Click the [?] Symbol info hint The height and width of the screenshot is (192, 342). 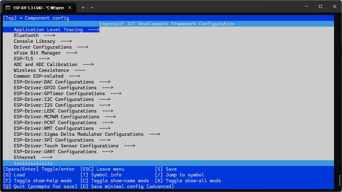coord(101,175)
